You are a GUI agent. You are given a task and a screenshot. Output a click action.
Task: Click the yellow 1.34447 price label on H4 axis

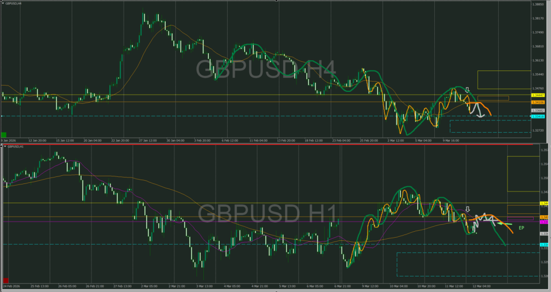point(538,95)
